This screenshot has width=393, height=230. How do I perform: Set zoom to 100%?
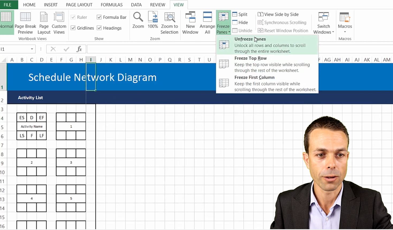coord(153,20)
